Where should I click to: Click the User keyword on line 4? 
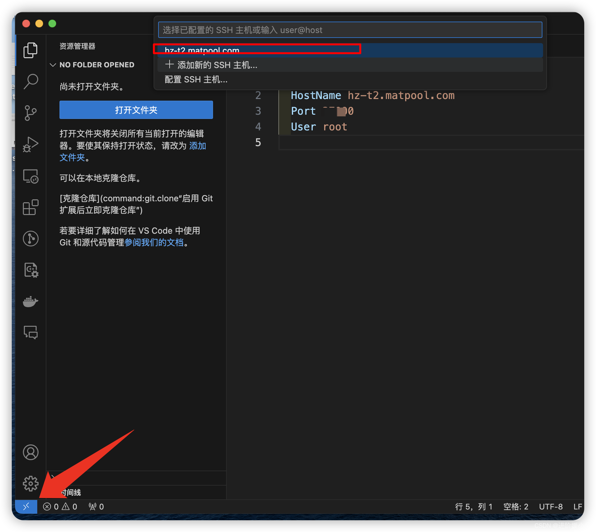coord(303,127)
